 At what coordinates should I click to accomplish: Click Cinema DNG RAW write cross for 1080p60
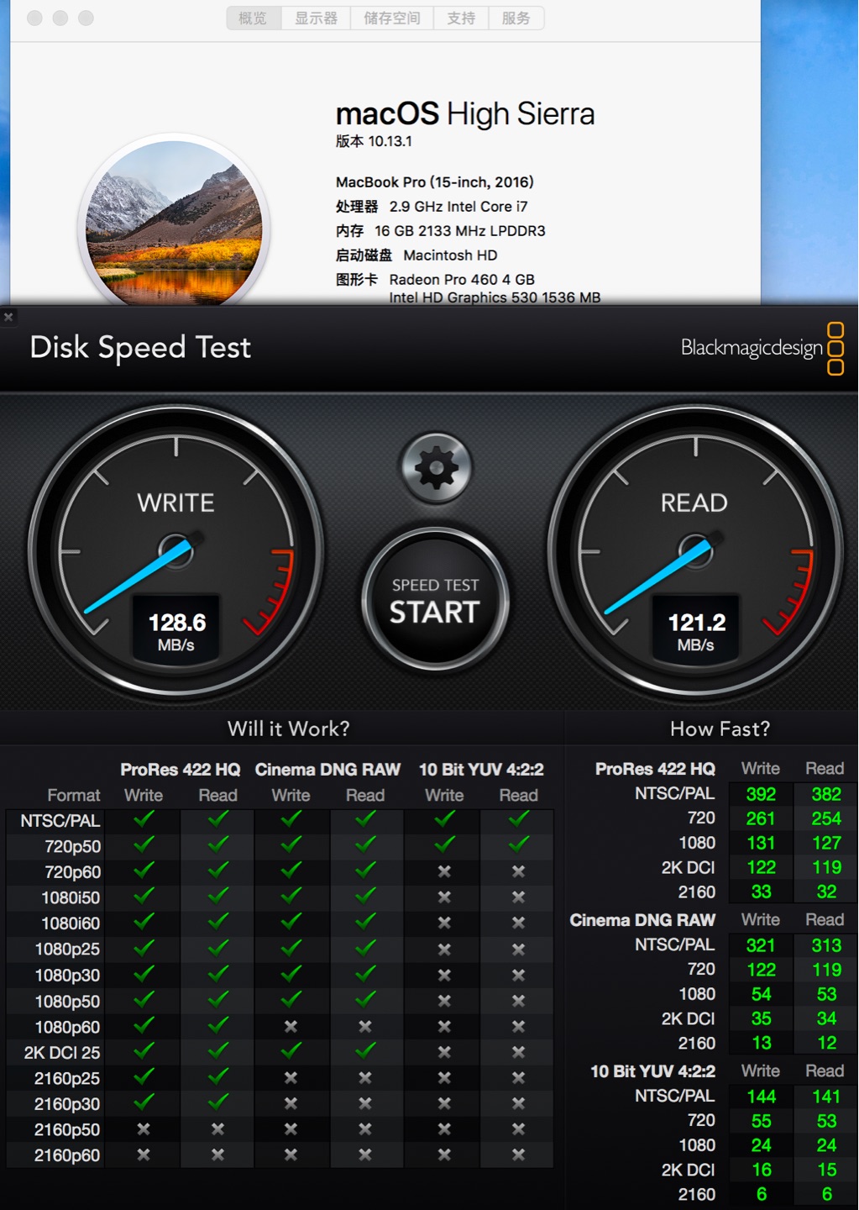coord(291,1026)
